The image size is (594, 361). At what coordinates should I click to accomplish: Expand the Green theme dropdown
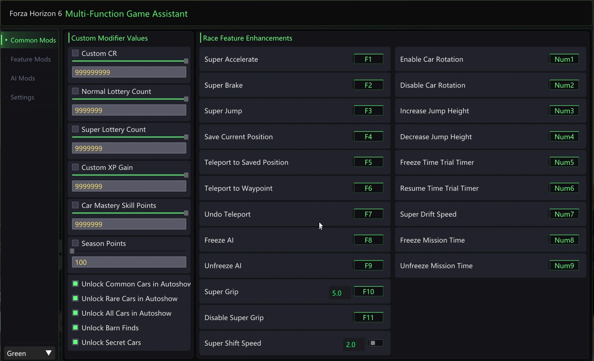[30, 353]
